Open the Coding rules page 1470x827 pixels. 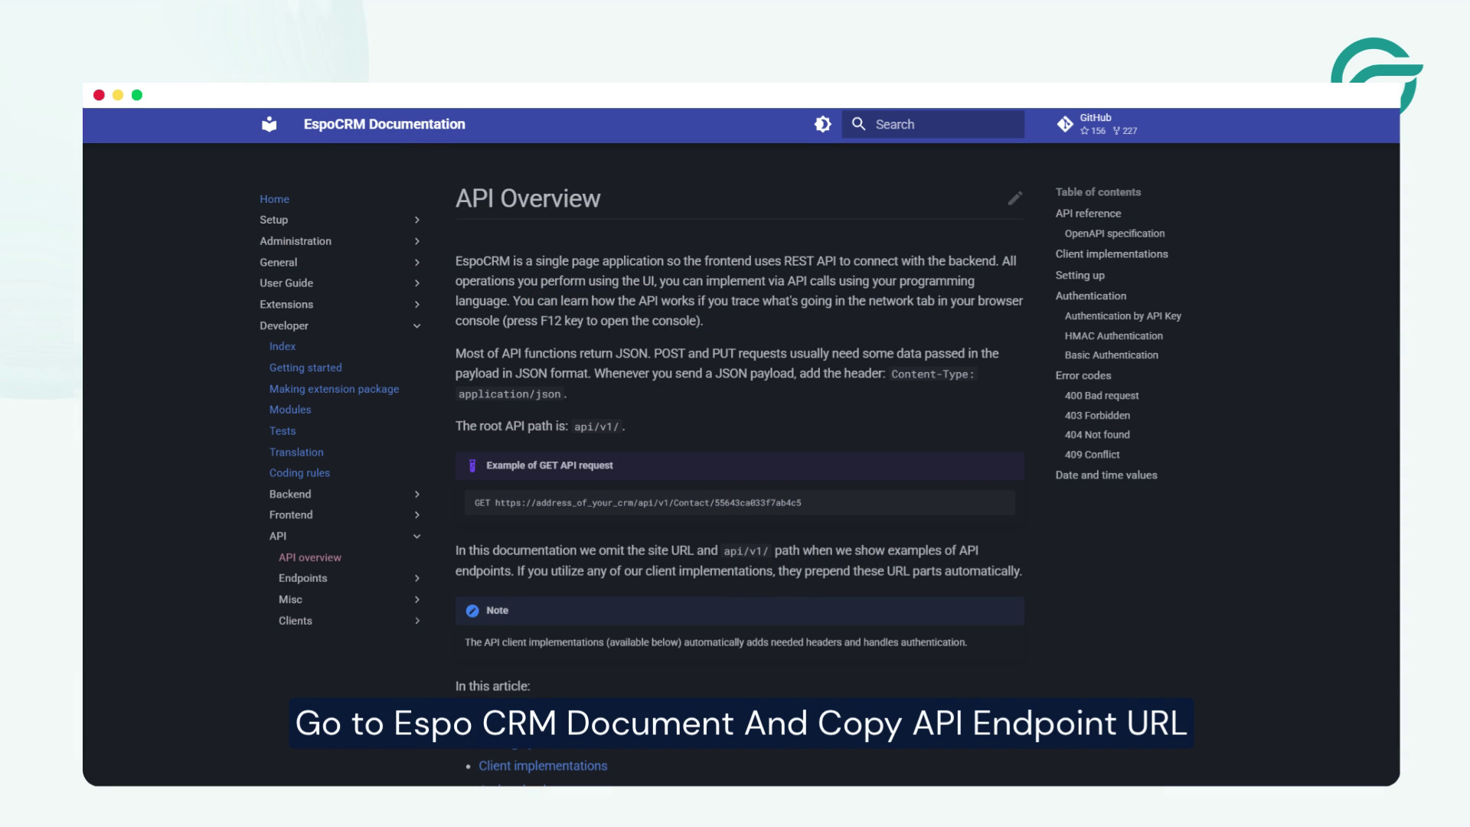[299, 473]
